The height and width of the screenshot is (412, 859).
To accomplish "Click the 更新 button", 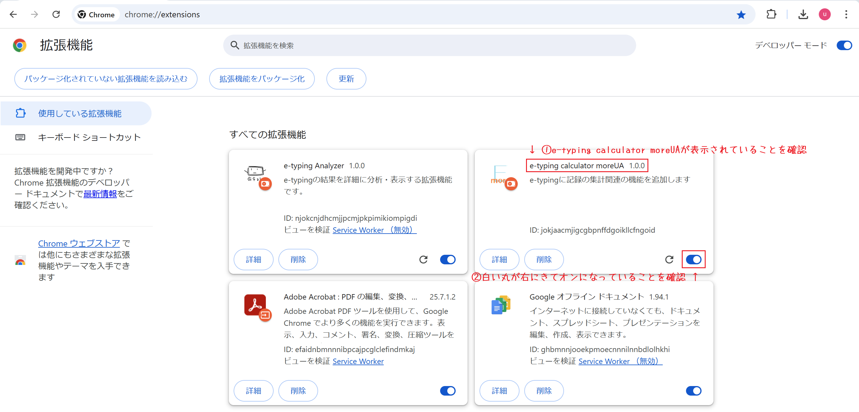I will coord(346,79).
